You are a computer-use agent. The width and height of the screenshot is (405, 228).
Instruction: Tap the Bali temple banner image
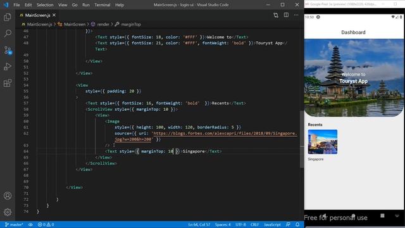354,77
